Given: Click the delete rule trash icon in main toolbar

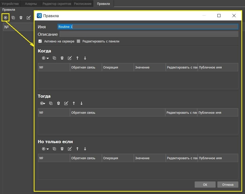Looking at the screenshot, I should point(21,18).
